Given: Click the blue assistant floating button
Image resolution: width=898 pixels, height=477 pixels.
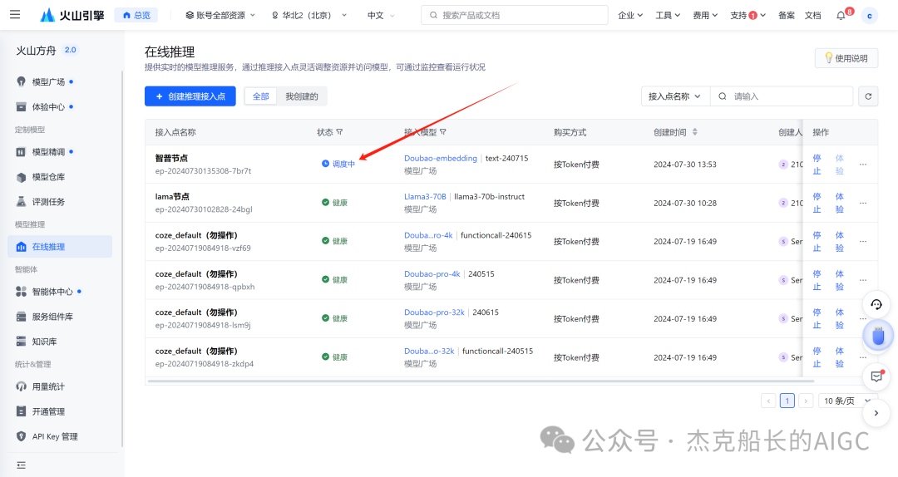Looking at the screenshot, I should pyautogui.click(x=878, y=336).
